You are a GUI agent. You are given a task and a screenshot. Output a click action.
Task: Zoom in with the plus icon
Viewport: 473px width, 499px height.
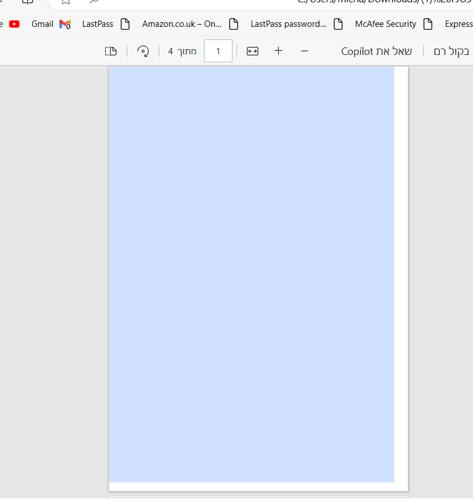click(x=278, y=51)
